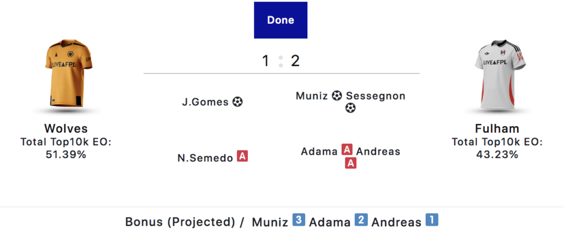The height and width of the screenshot is (233, 564).
Task: Click the blue Done button
Action: coord(280,20)
